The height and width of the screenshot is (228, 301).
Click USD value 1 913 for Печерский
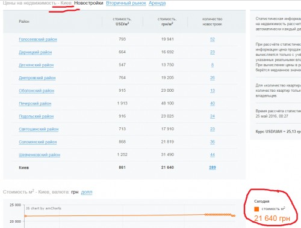(x=122, y=103)
